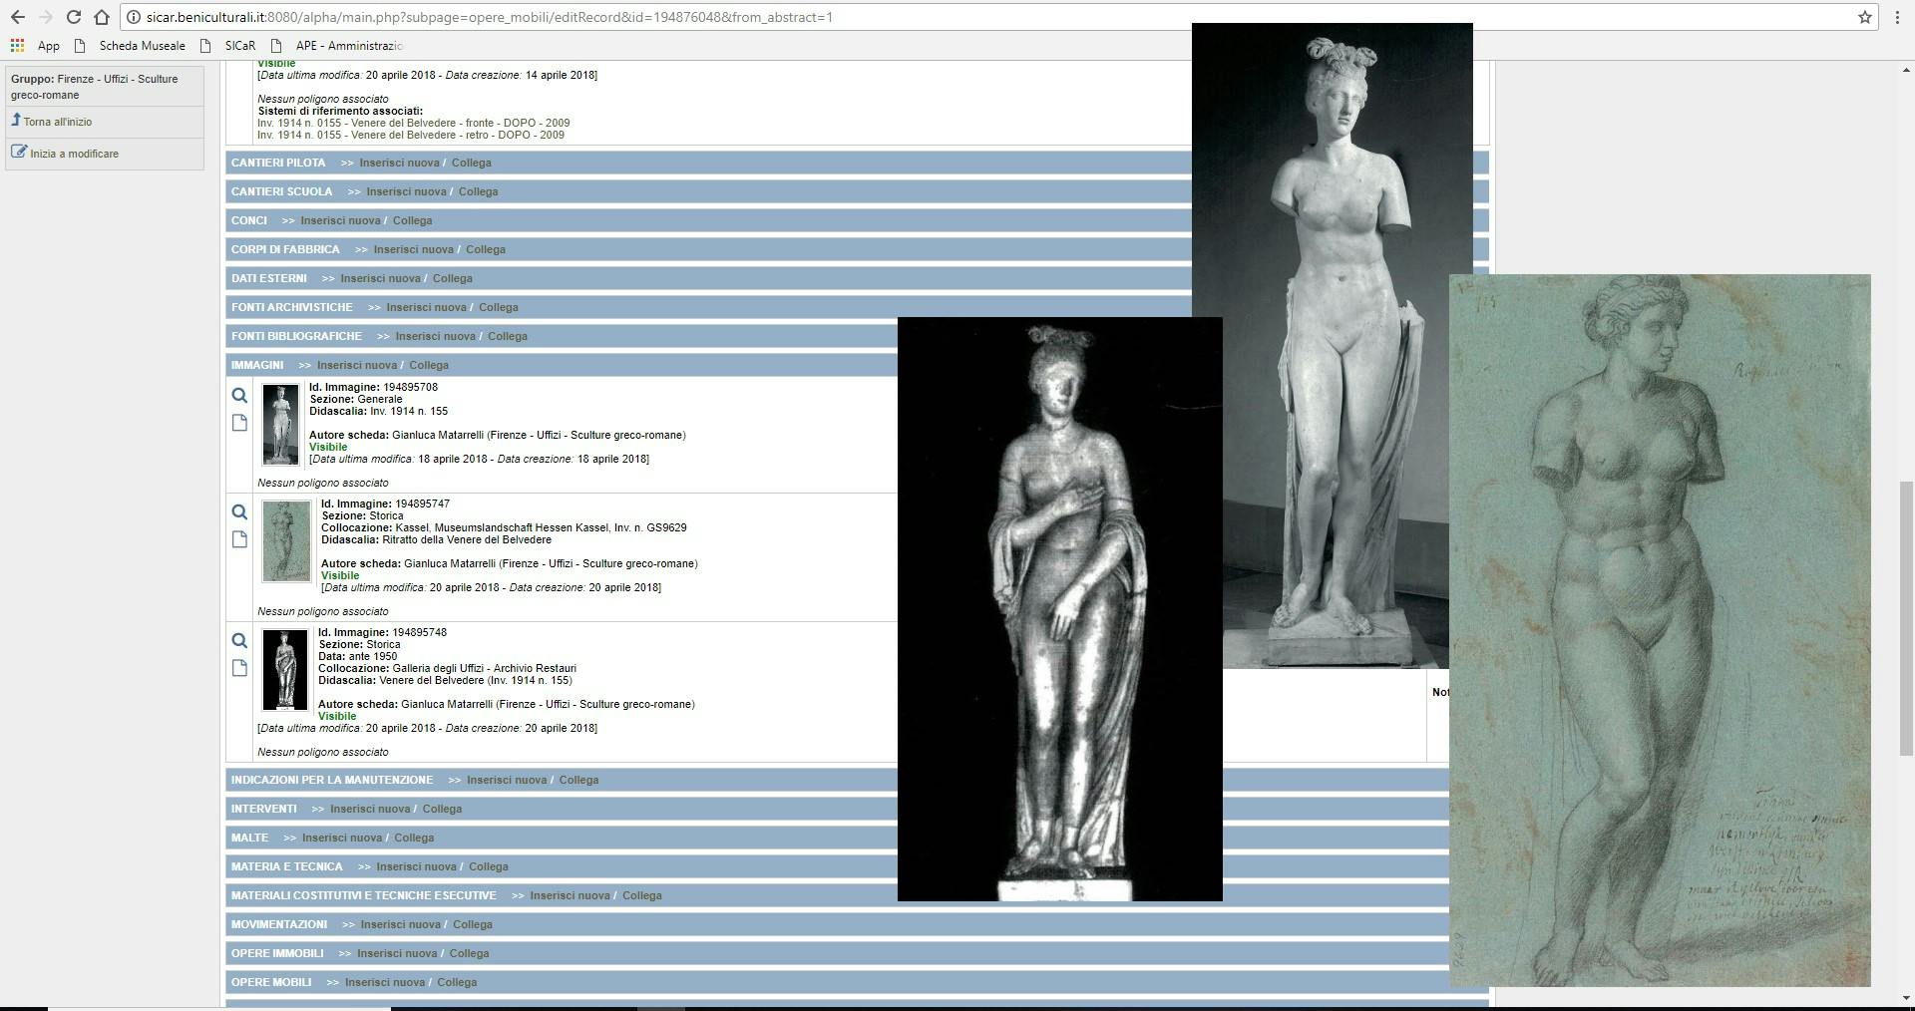Click Collega in INDICAZIONI PER LA MANUTENZIONE row

(578, 780)
